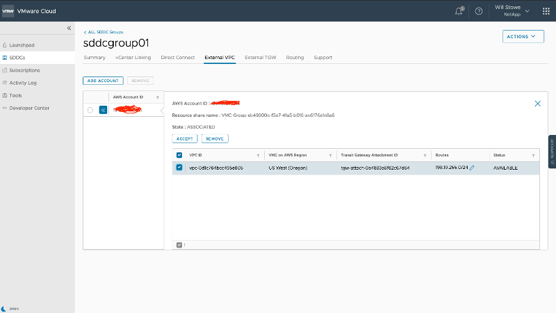This screenshot has height=313, width=556.
Task: Filter the Transit Gateway Attachment ID column
Action: point(423,155)
